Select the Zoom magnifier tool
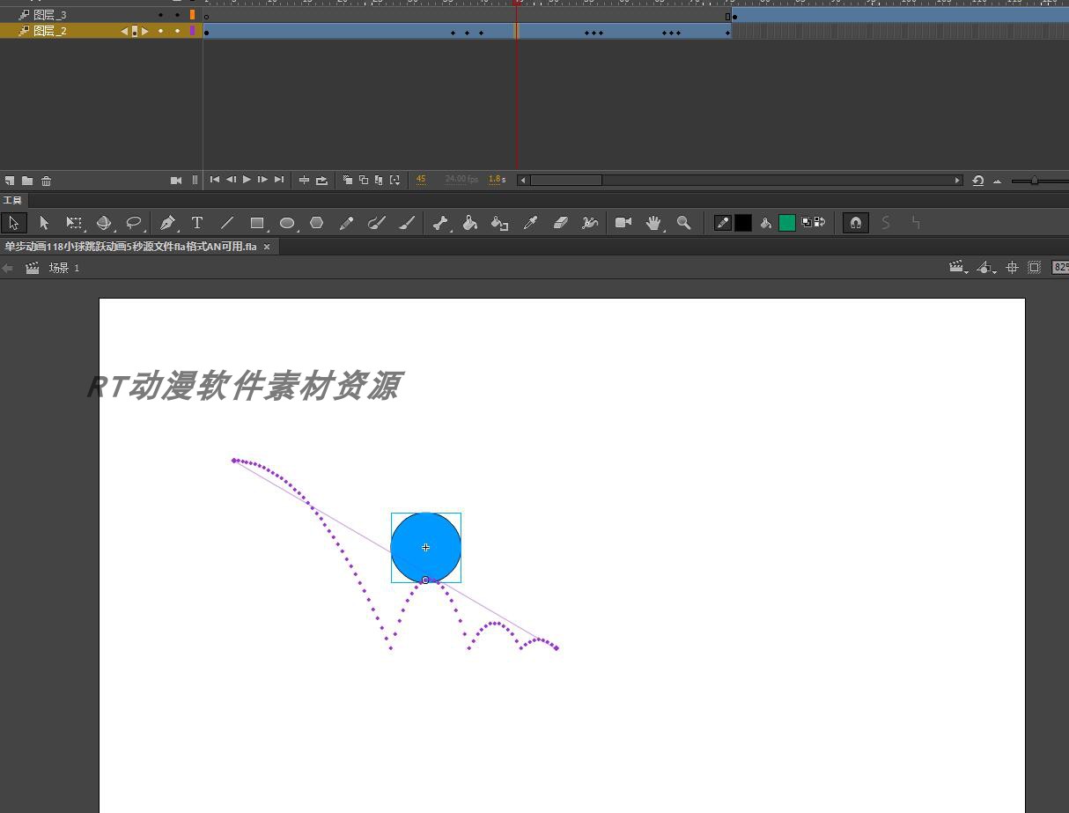Screen dimensions: 1069x813 click(x=683, y=224)
